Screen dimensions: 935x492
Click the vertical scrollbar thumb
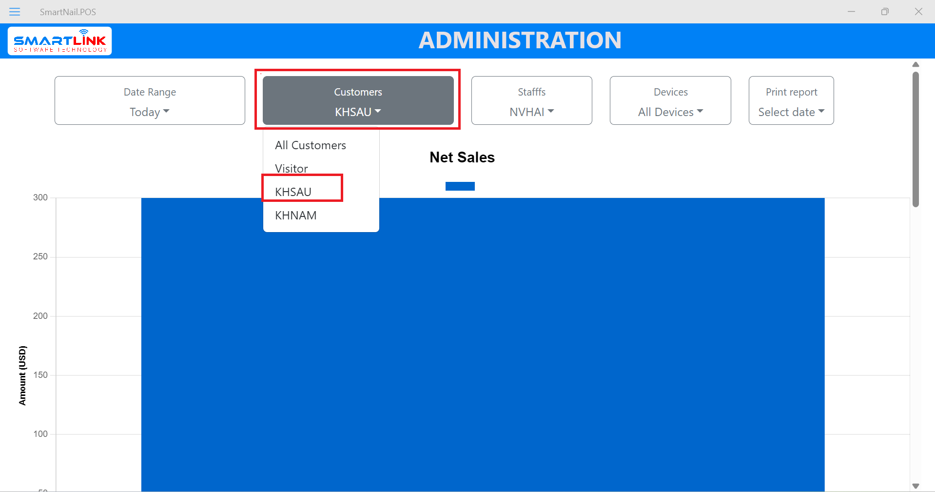(x=916, y=139)
